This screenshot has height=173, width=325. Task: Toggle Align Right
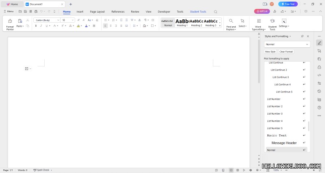(116, 26)
